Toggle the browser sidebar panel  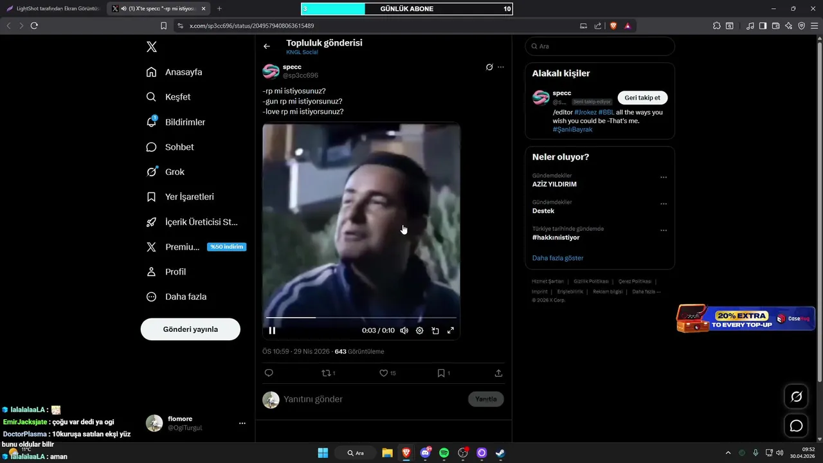(763, 26)
